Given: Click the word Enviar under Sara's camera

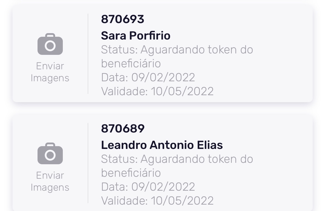Looking at the screenshot, I should (50, 66).
